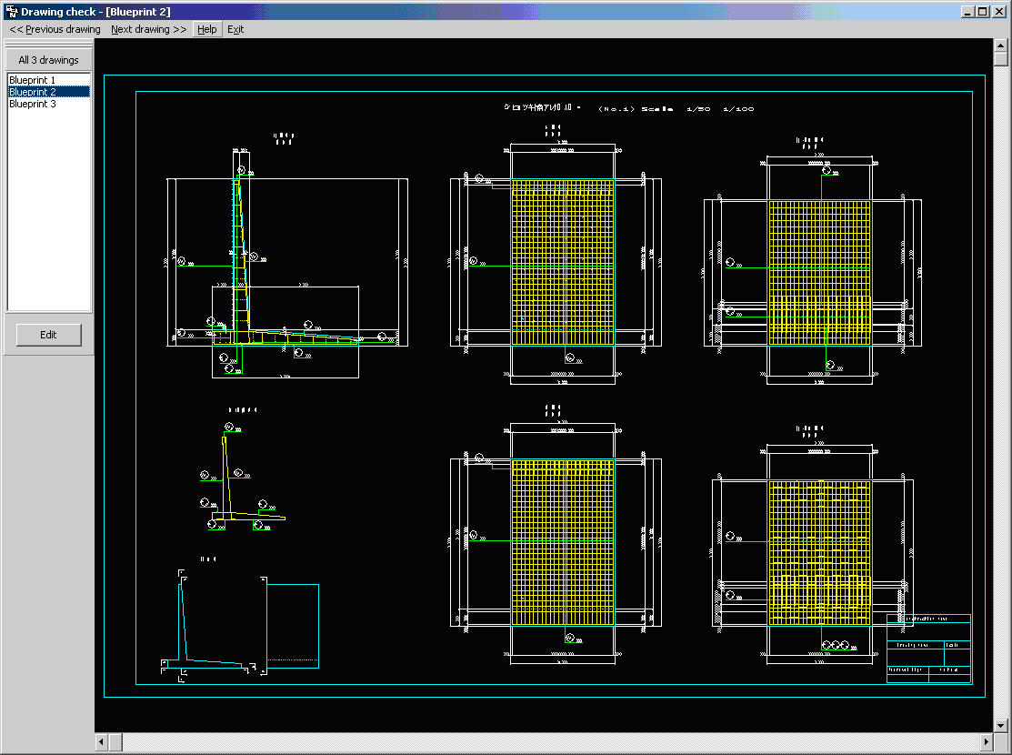Choose Exit from the menu bar
Viewport: 1012px width, 755px height.
click(x=235, y=29)
